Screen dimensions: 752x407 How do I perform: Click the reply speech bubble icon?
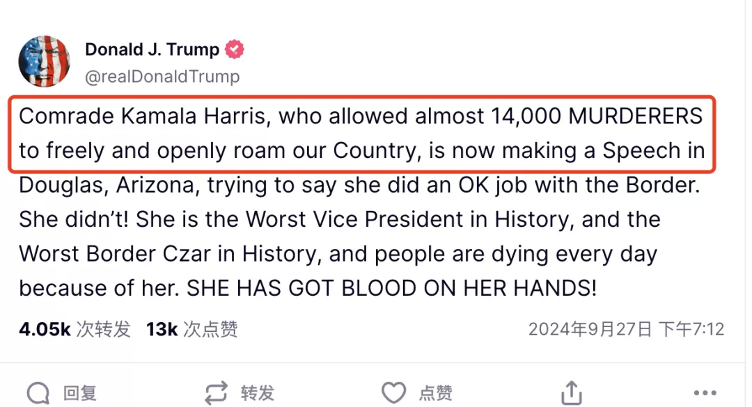[x=38, y=393]
